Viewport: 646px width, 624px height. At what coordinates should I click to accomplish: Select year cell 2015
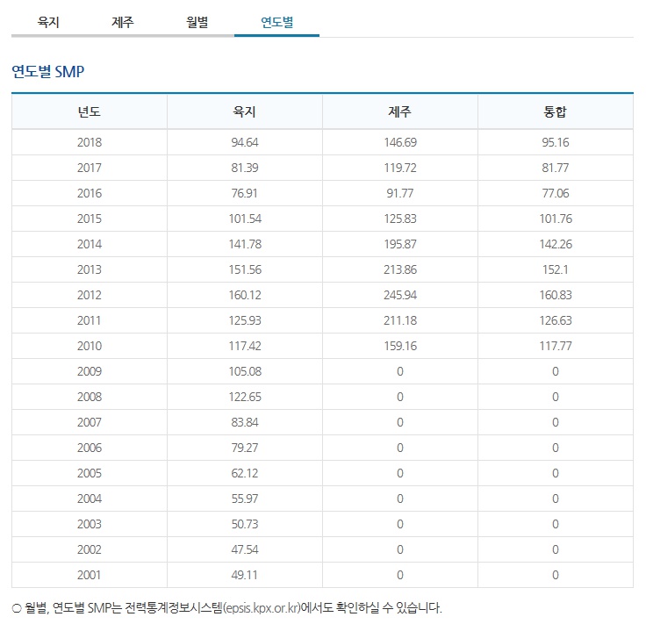(89, 219)
